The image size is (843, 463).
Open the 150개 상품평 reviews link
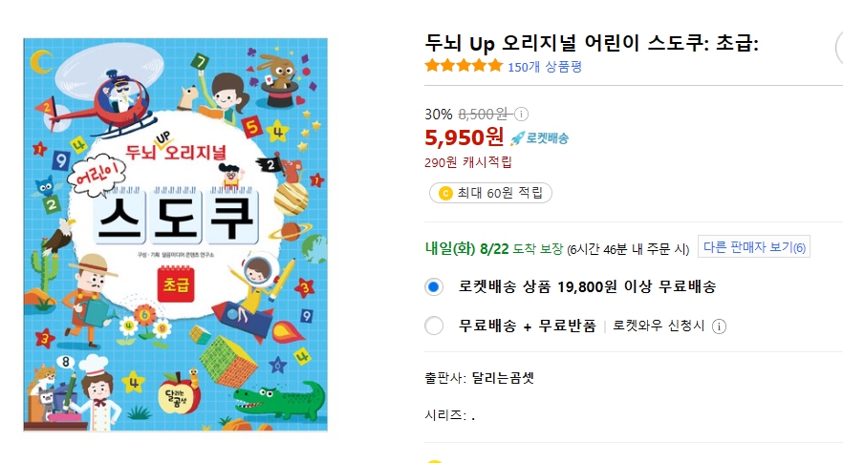(x=545, y=67)
